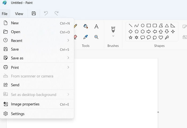Click the Undo arrow

click(x=46, y=13)
